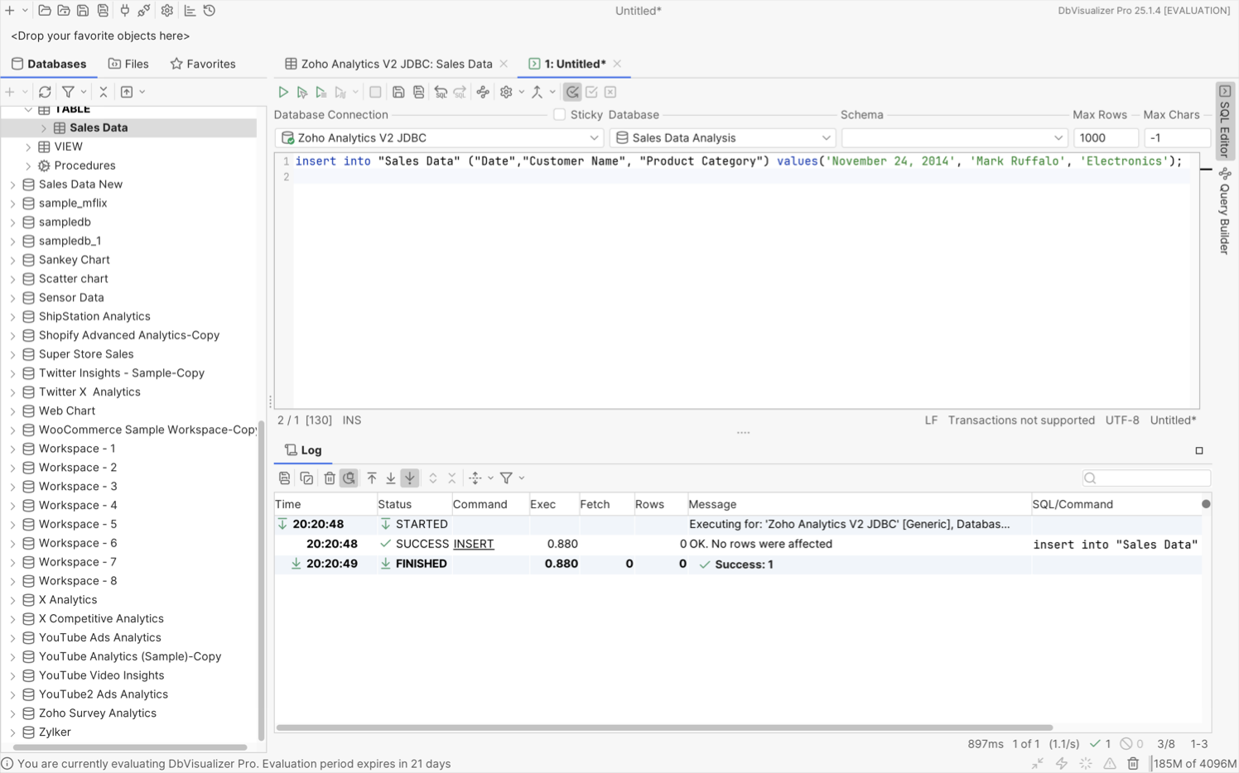Expand the VIEW tree node
The height and width of the screenshot is (773, 1239).
click(x=28, y=146)
